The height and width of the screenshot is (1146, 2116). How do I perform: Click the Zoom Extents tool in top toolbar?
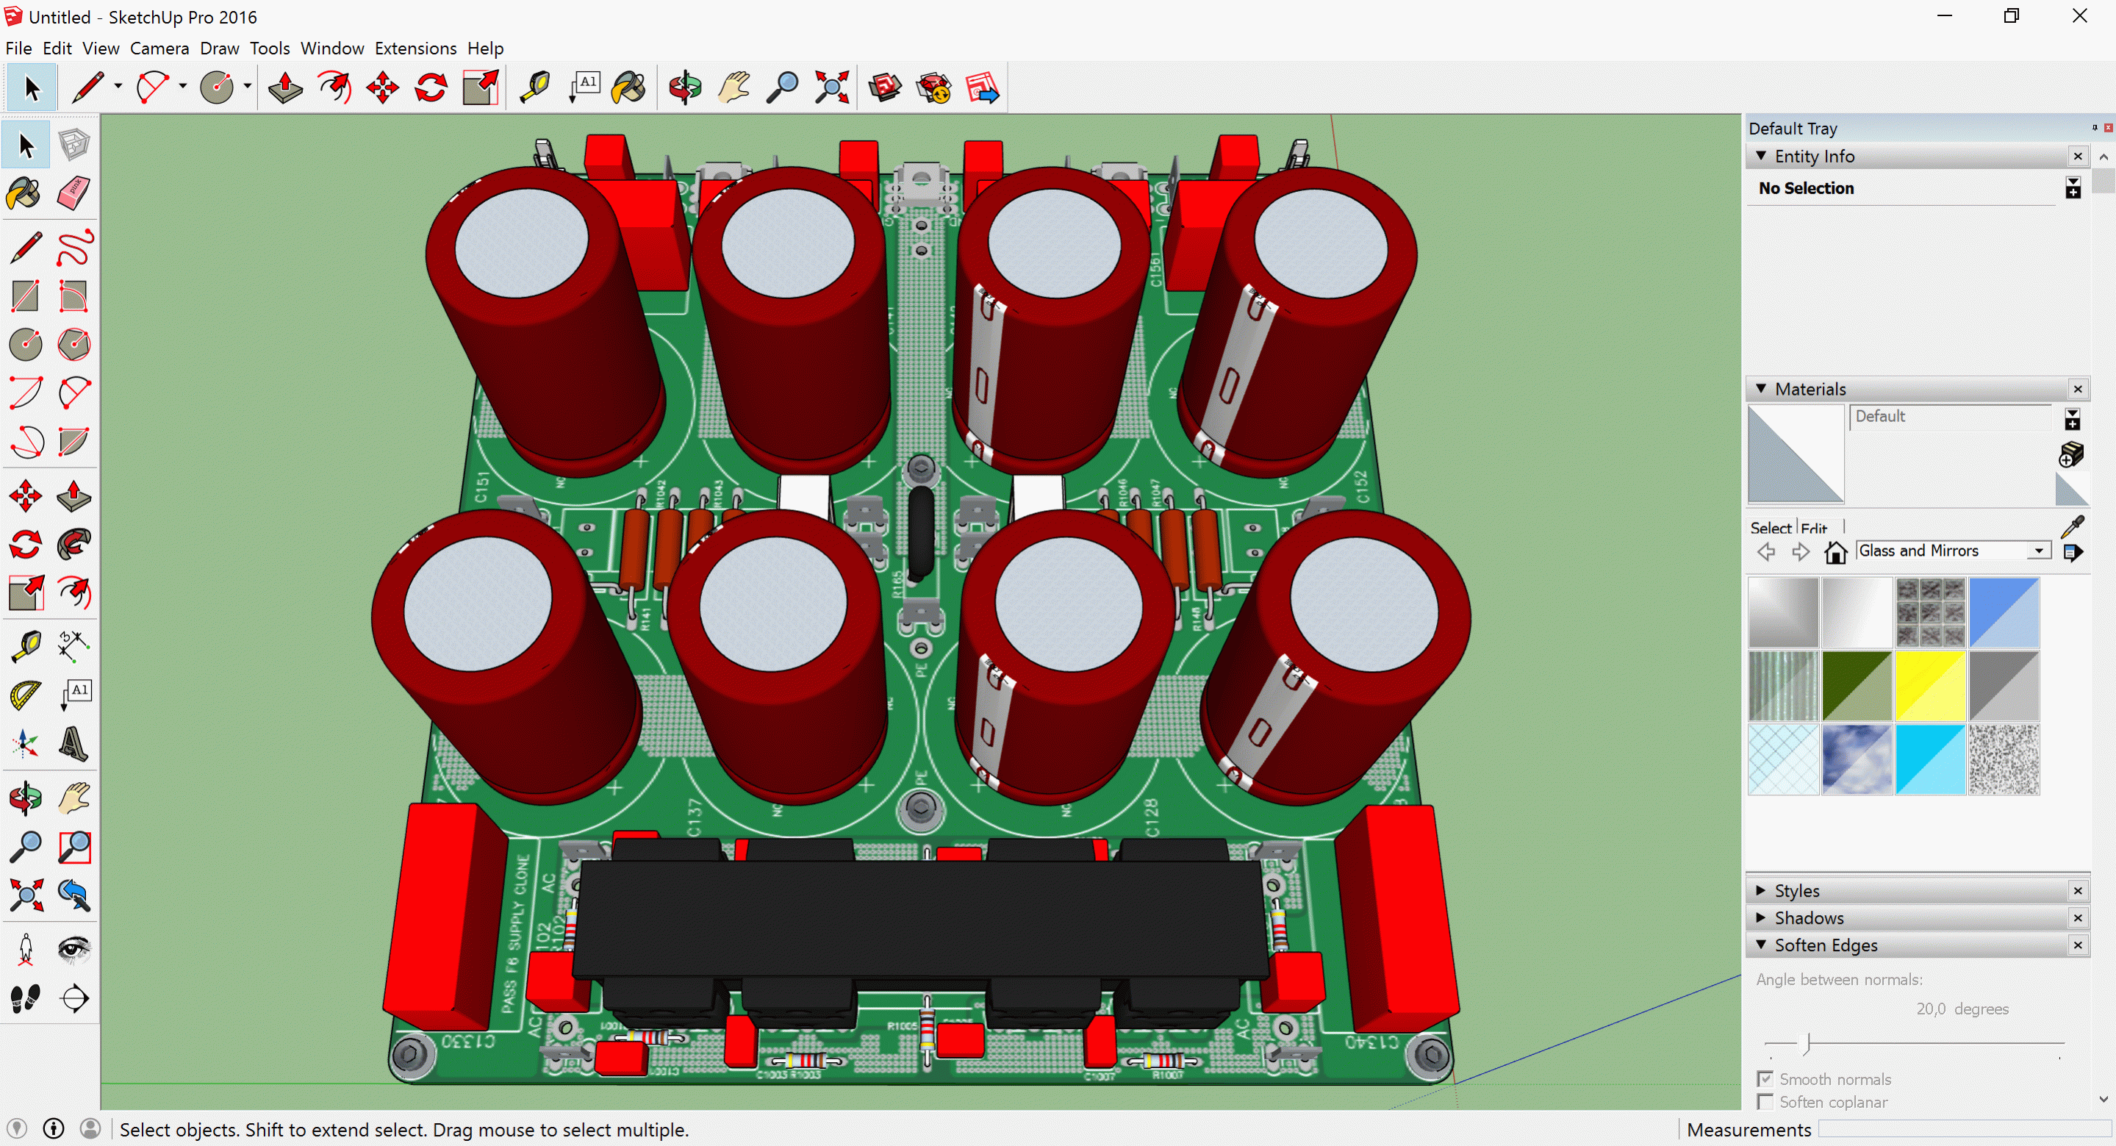click(x=831, y=87)
